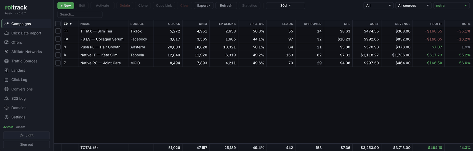Open Campaigns in the sidebar
The height and width of the screenshot is (151, 473).
[26, 24]
